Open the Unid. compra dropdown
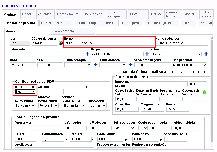Viewport: 217px width, 152px height. point(113,65)
